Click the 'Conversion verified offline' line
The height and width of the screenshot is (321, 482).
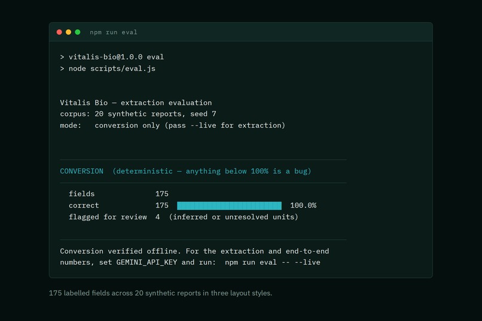tap(194, 251)
